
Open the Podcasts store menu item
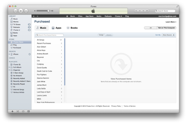(x=108, y=16)
